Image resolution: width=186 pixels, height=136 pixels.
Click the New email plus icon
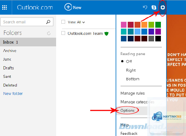68,7
